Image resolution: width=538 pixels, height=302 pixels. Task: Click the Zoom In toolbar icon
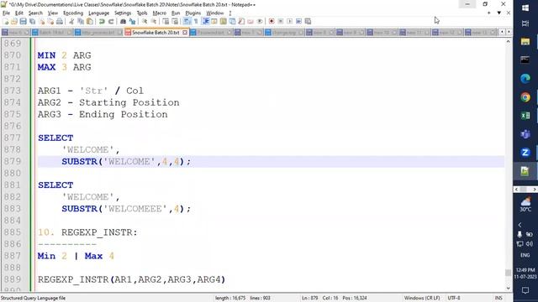[145, 21]
